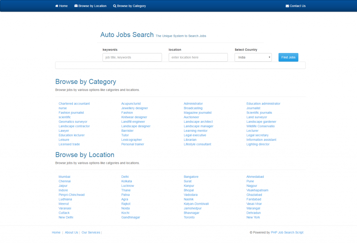Open Landscape architect jobs link
357x243 pixels.
(x=198, y=122)
